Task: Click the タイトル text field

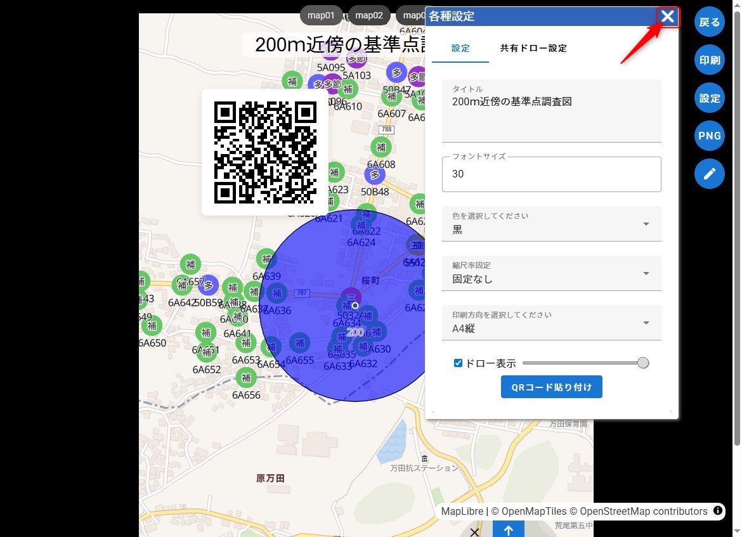Action: [x=551, y=111]
